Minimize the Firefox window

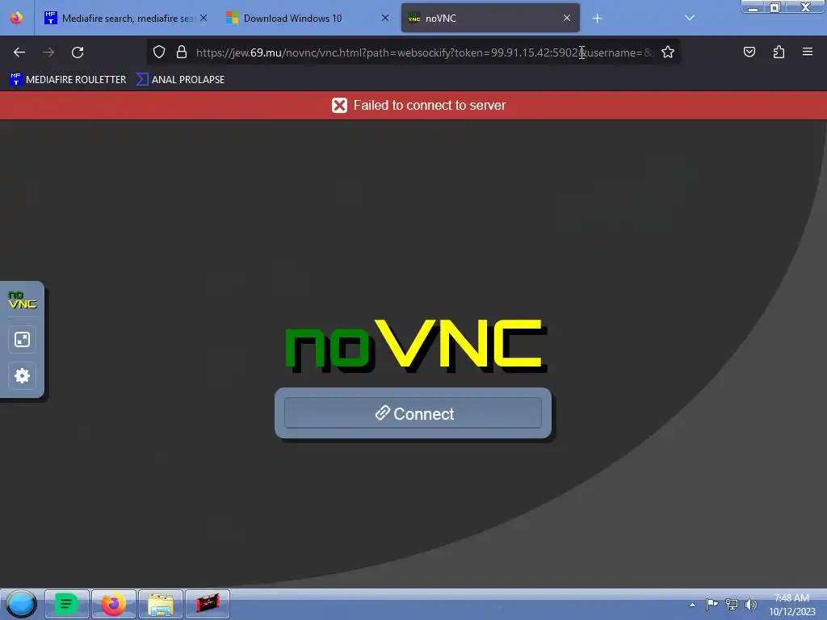[754, 7]
